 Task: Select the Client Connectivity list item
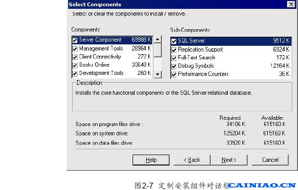(x=112, y=57)
